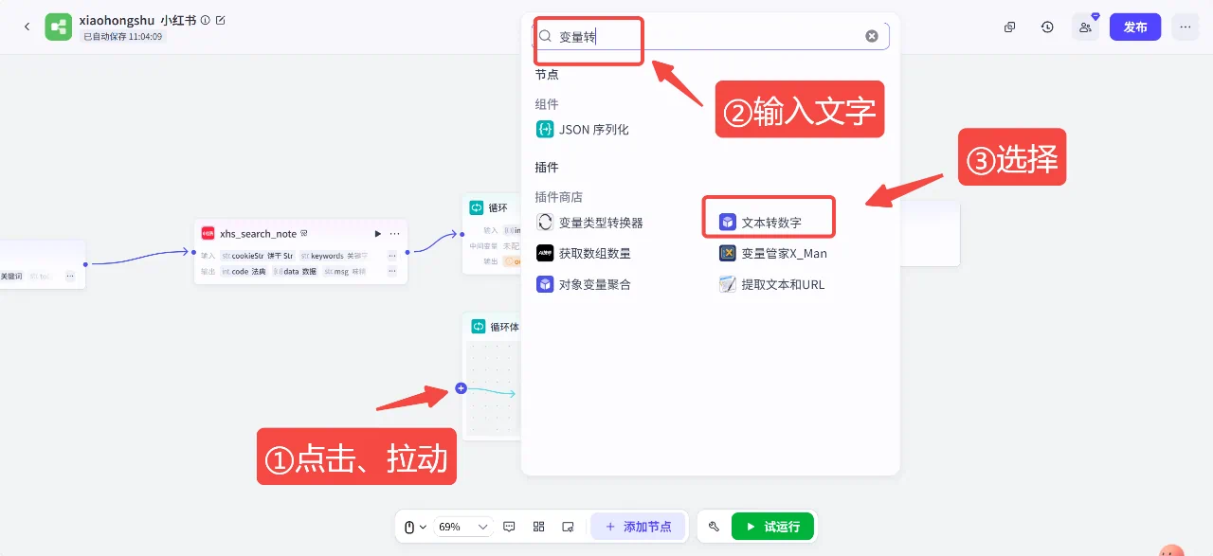This screenshot has width=1213, height=556.
Task: Click the search field containing 变量转
Action: (701, 36)
